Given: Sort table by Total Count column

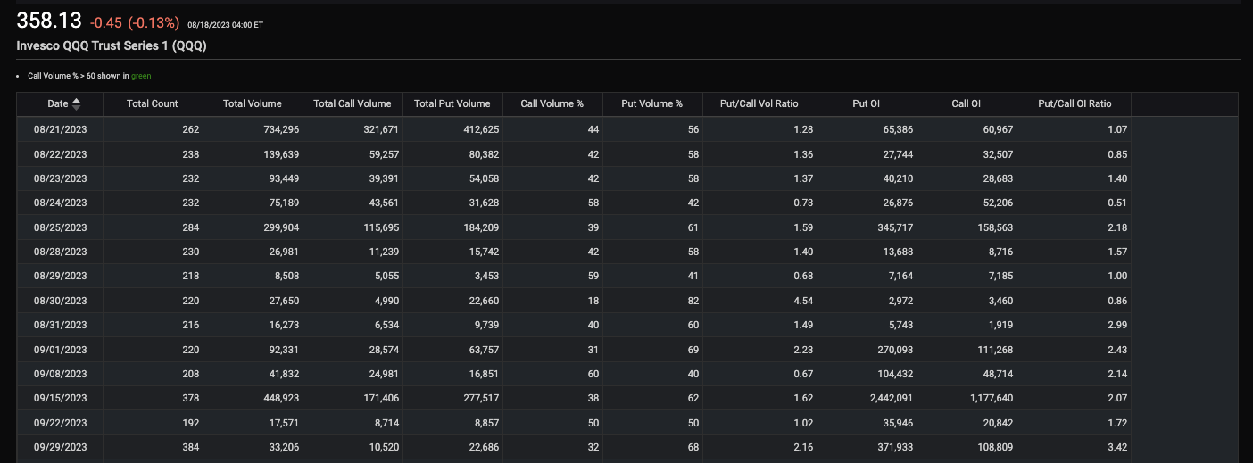Looking at the screenshot, I should click(x=153, y=103).
